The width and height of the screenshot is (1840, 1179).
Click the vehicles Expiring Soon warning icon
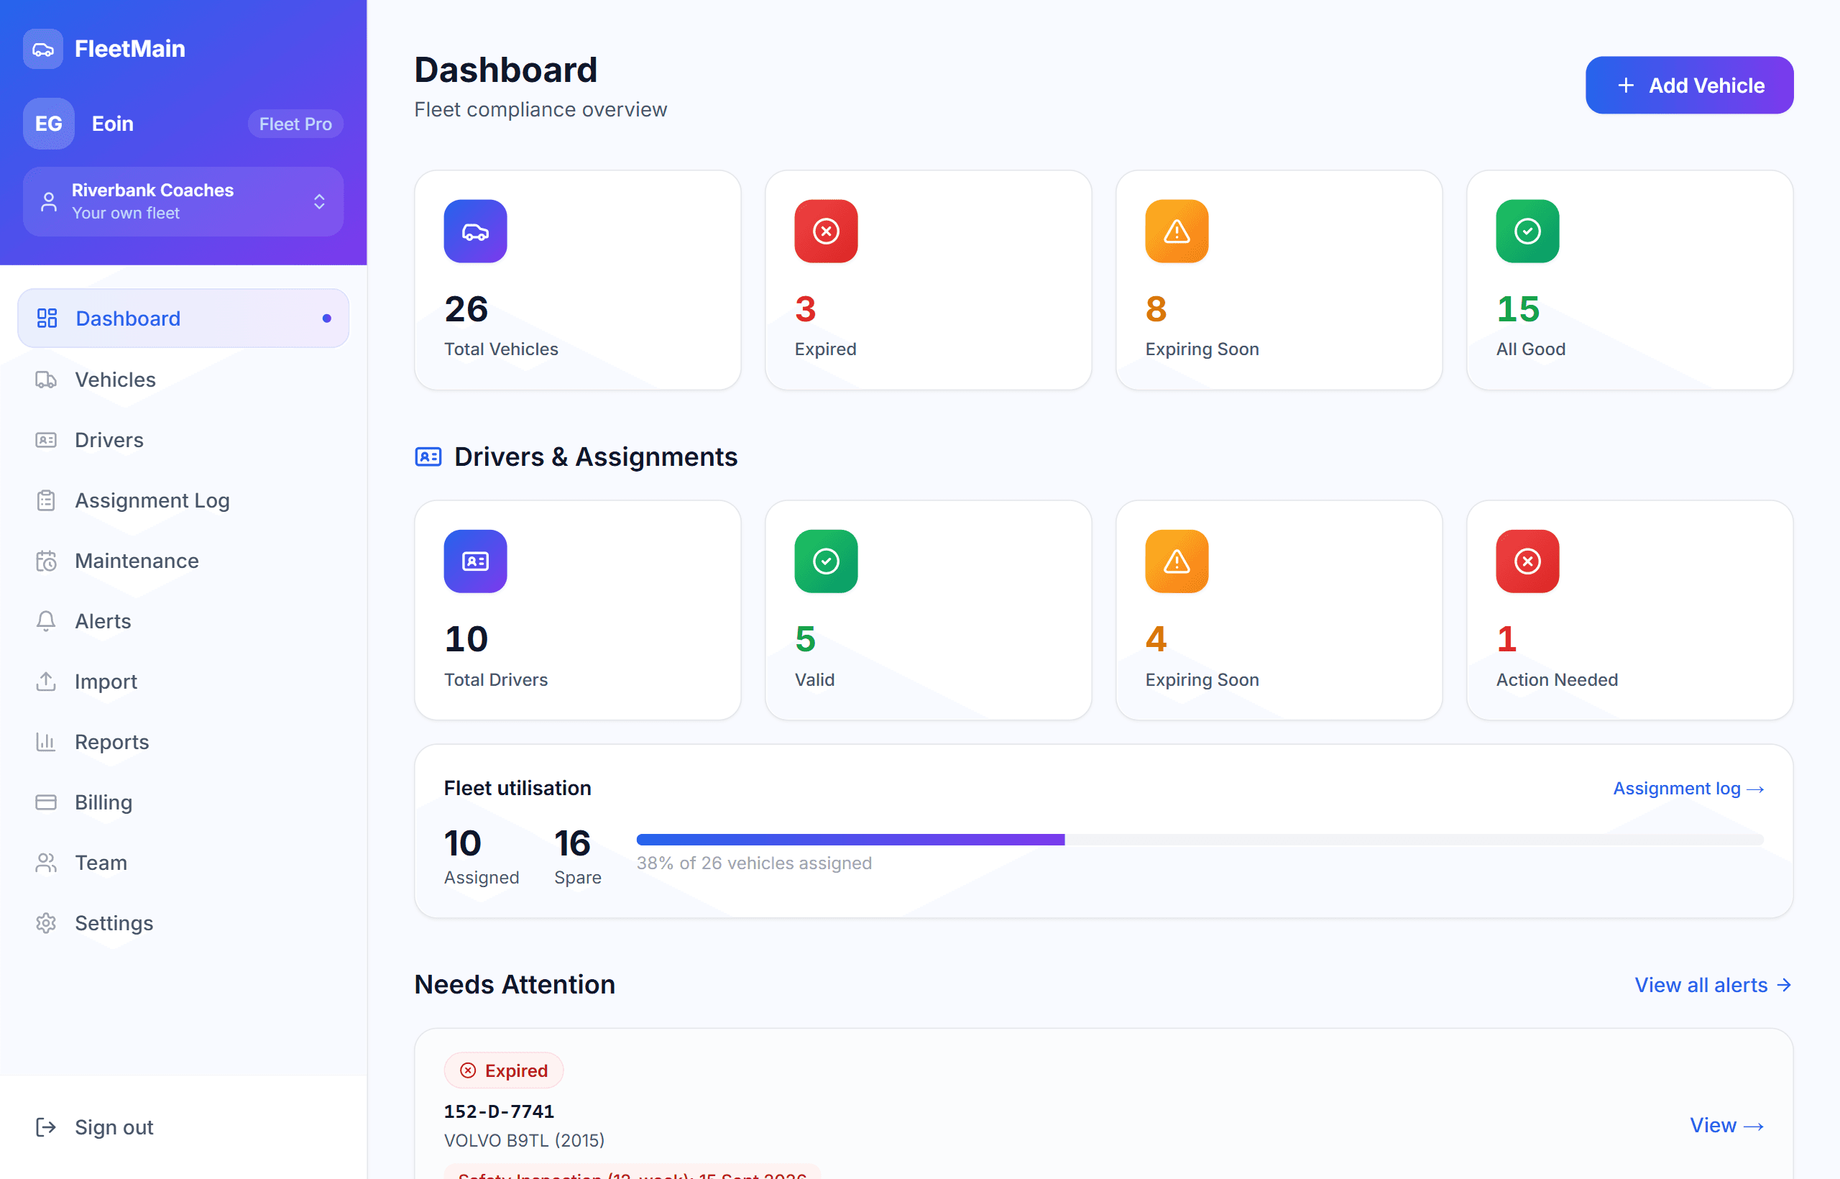(1177, 231)
